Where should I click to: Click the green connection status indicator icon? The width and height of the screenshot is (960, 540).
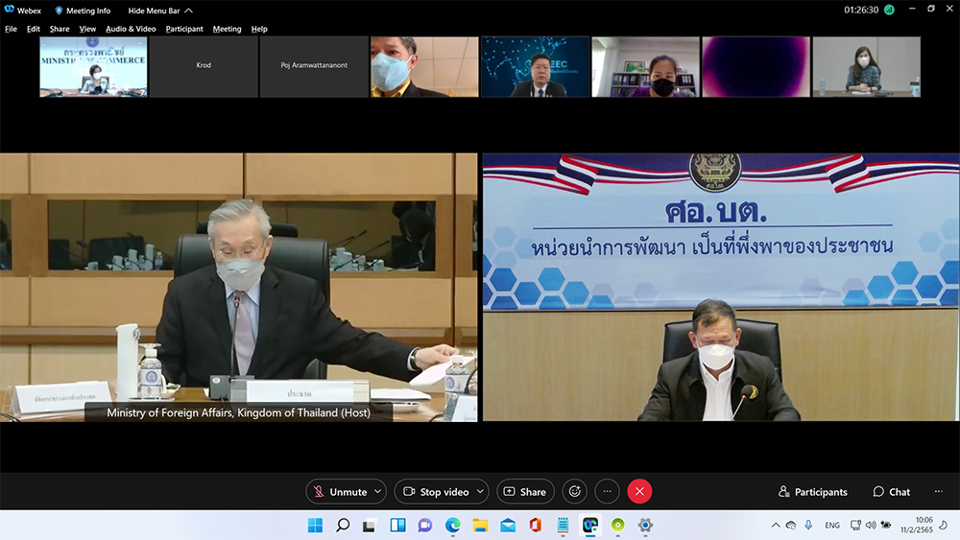click(889, 10)
